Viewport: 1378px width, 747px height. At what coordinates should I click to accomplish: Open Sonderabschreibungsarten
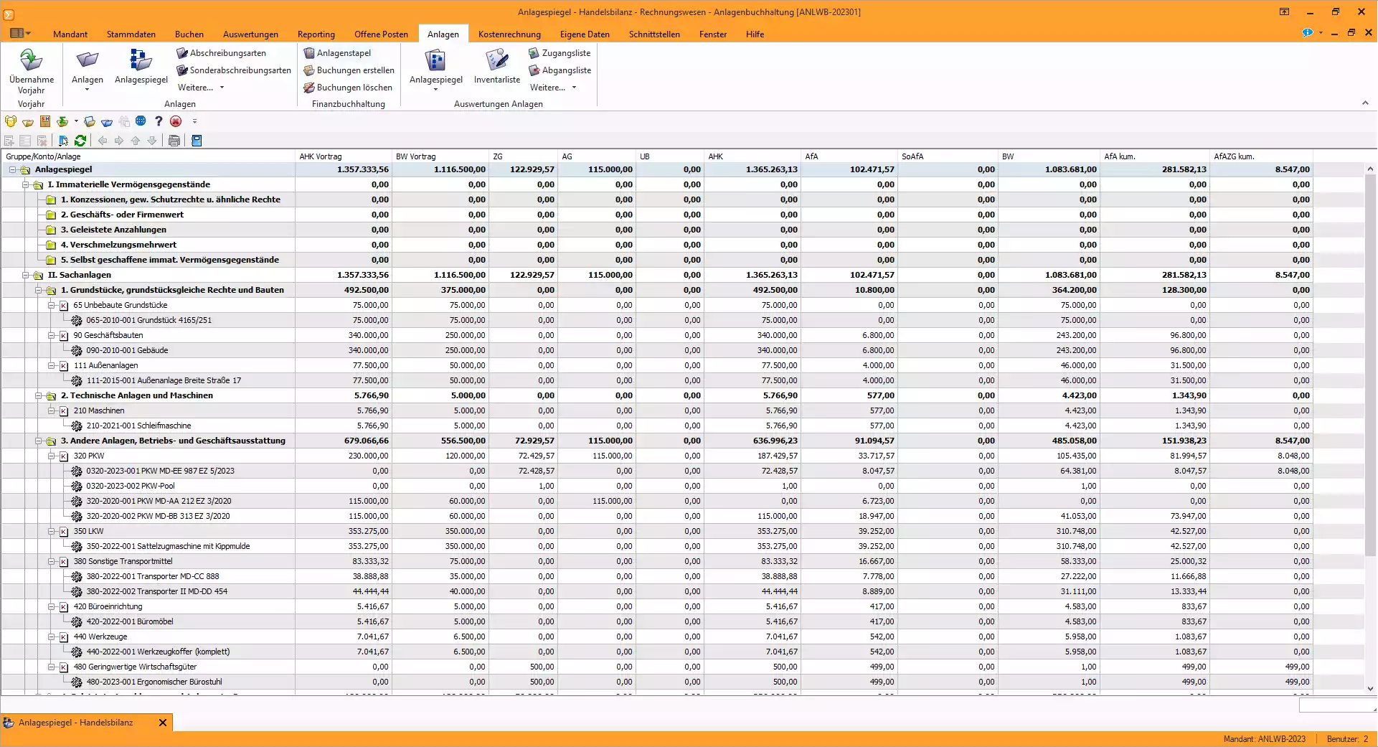click(x=234, y=70)
